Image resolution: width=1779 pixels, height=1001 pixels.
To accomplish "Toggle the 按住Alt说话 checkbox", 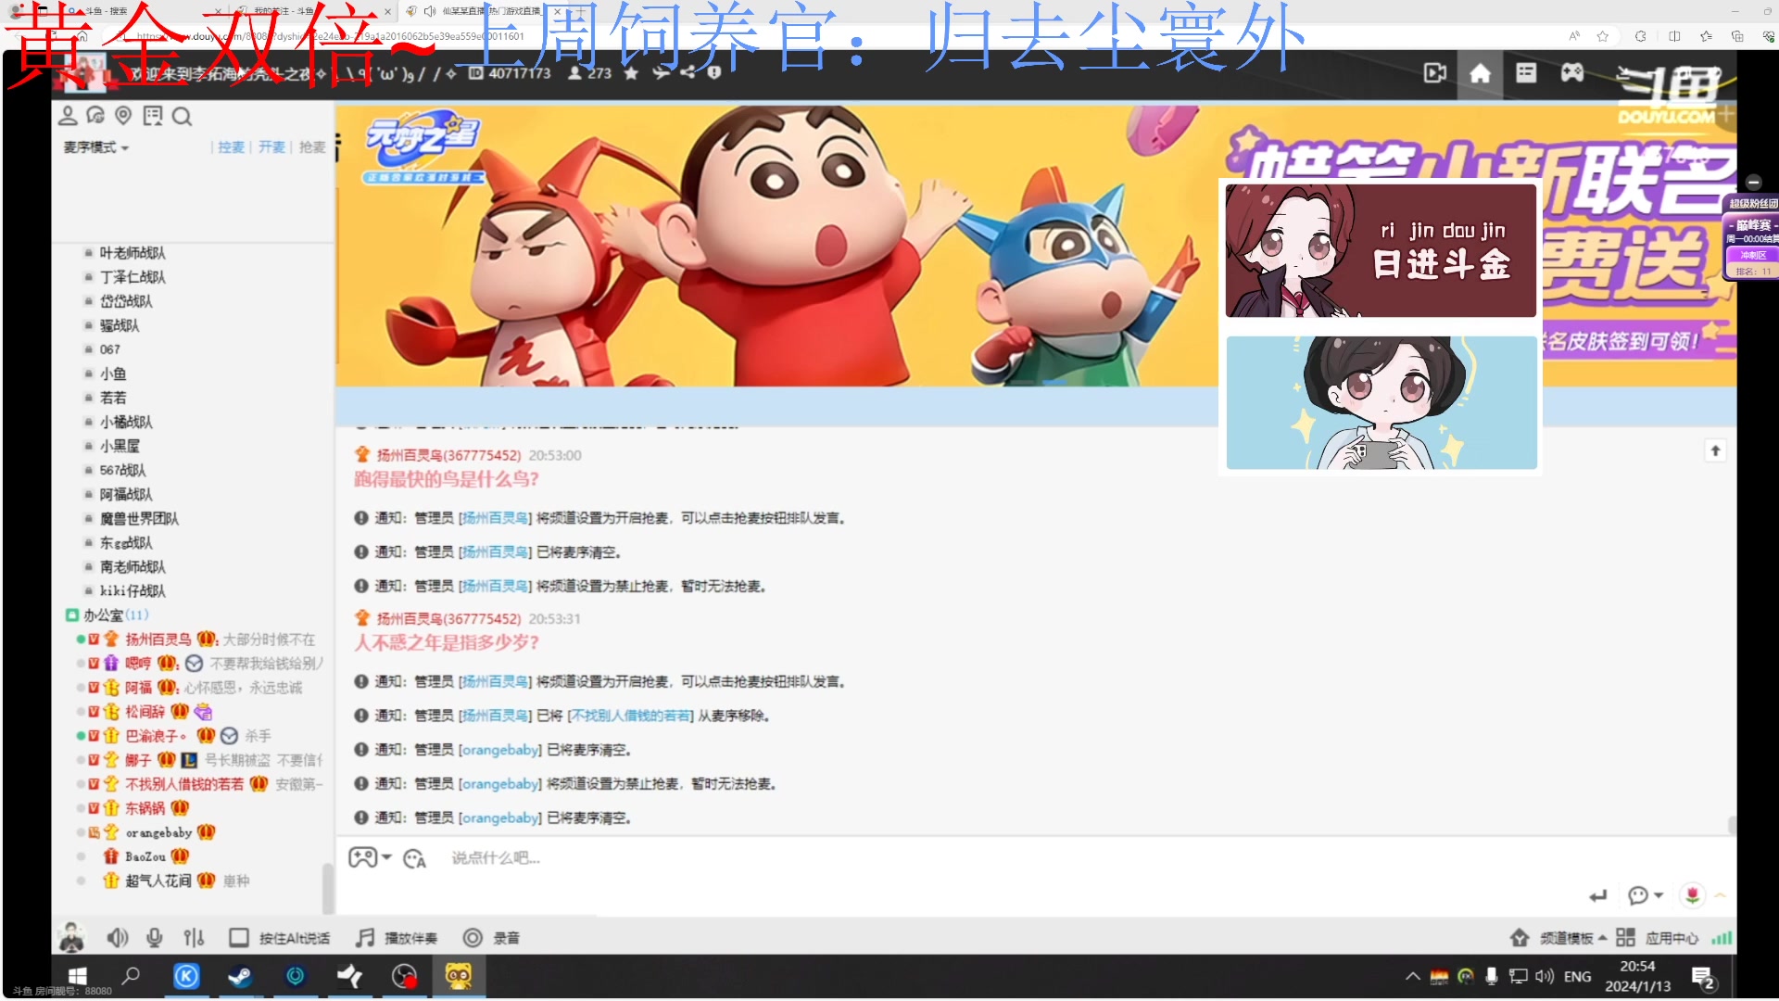I will pos(239,938).
